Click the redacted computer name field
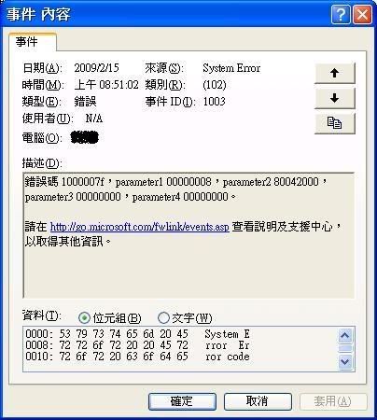 point(85,137)
